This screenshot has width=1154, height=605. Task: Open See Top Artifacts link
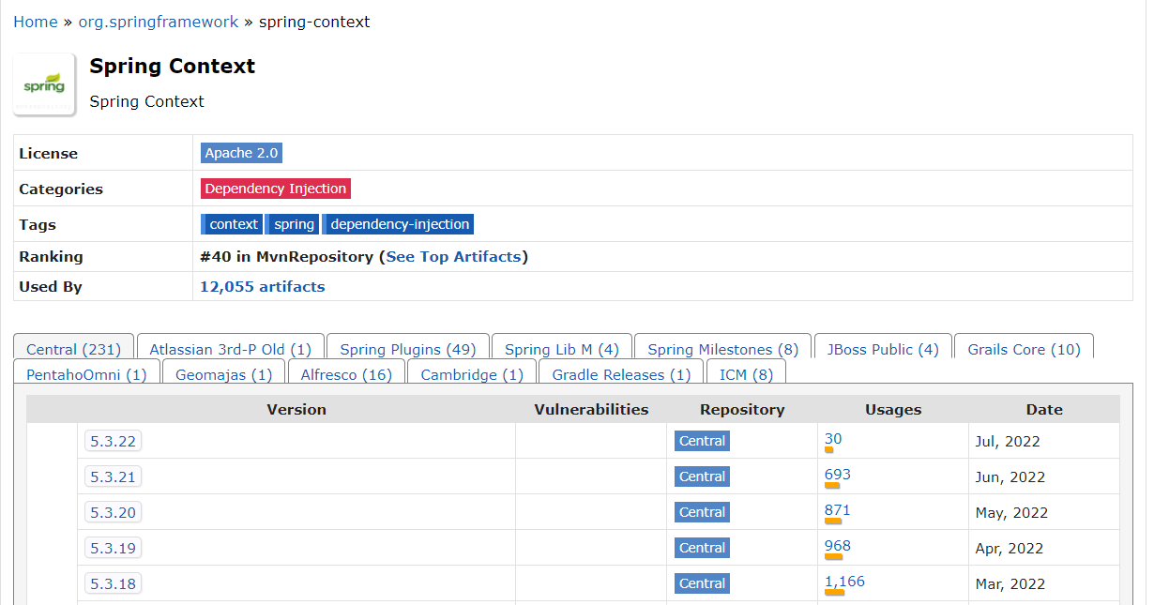(453, 256)
